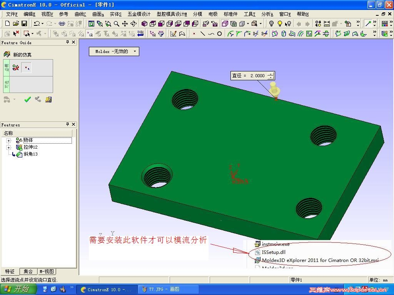
Task: Choose the circle drawing tool
Action: click(219, 33)
